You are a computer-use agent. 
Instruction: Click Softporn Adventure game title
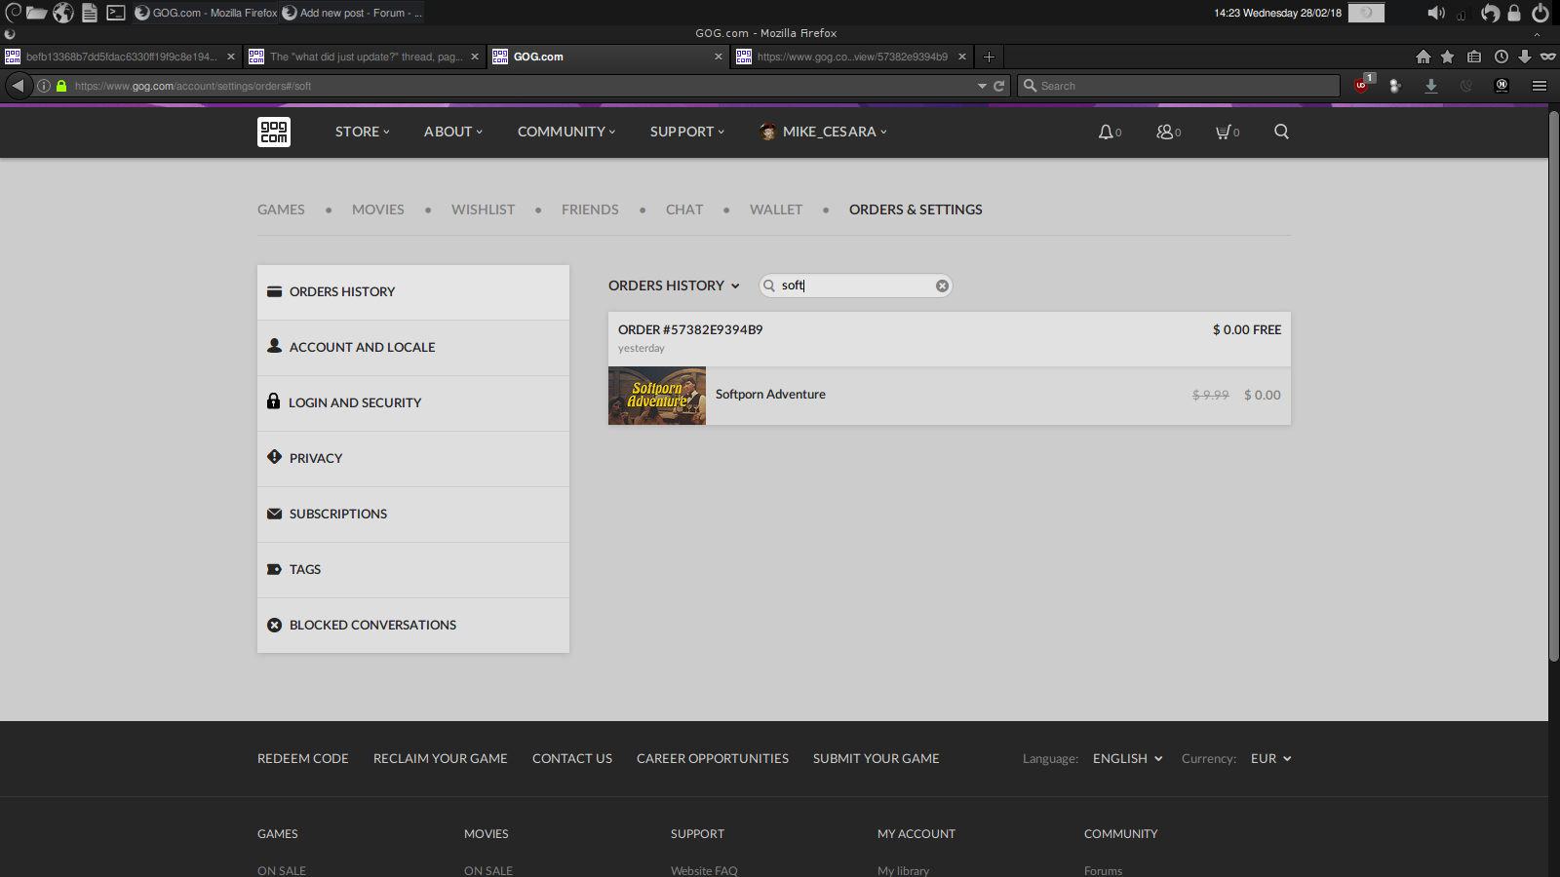click(770, 395)
